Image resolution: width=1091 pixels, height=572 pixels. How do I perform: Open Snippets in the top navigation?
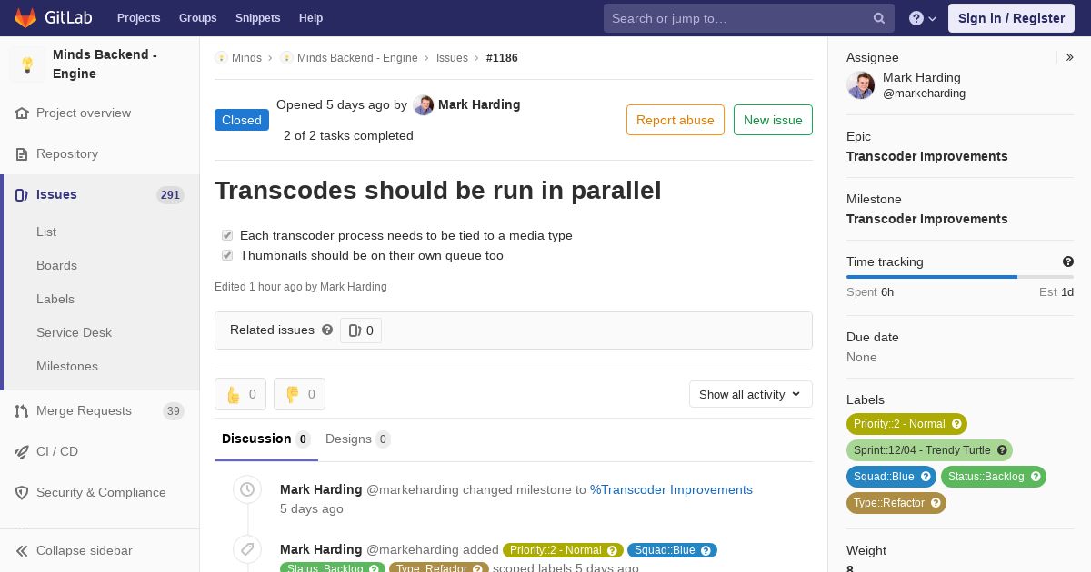coord(257,18)
